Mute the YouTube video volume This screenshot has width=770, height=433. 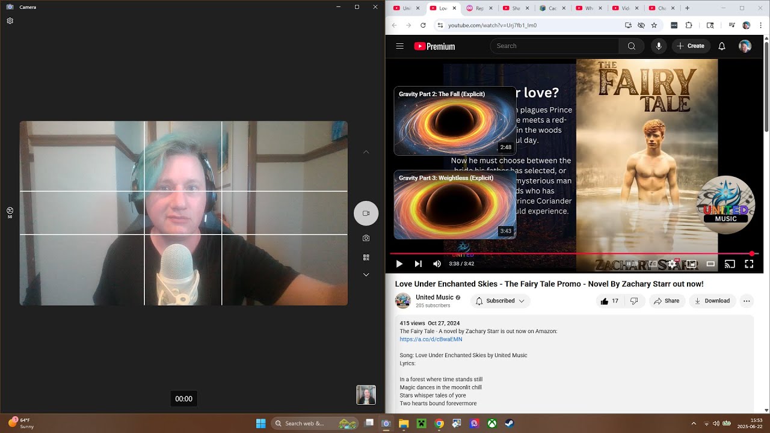437,263
